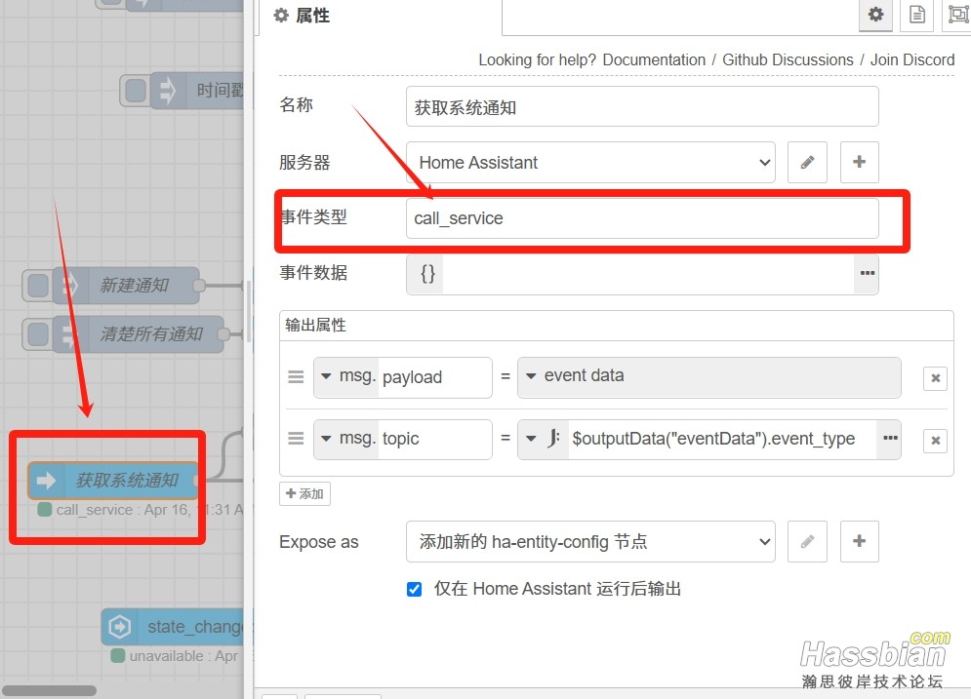Open the node description document tab

click(916, 15)
